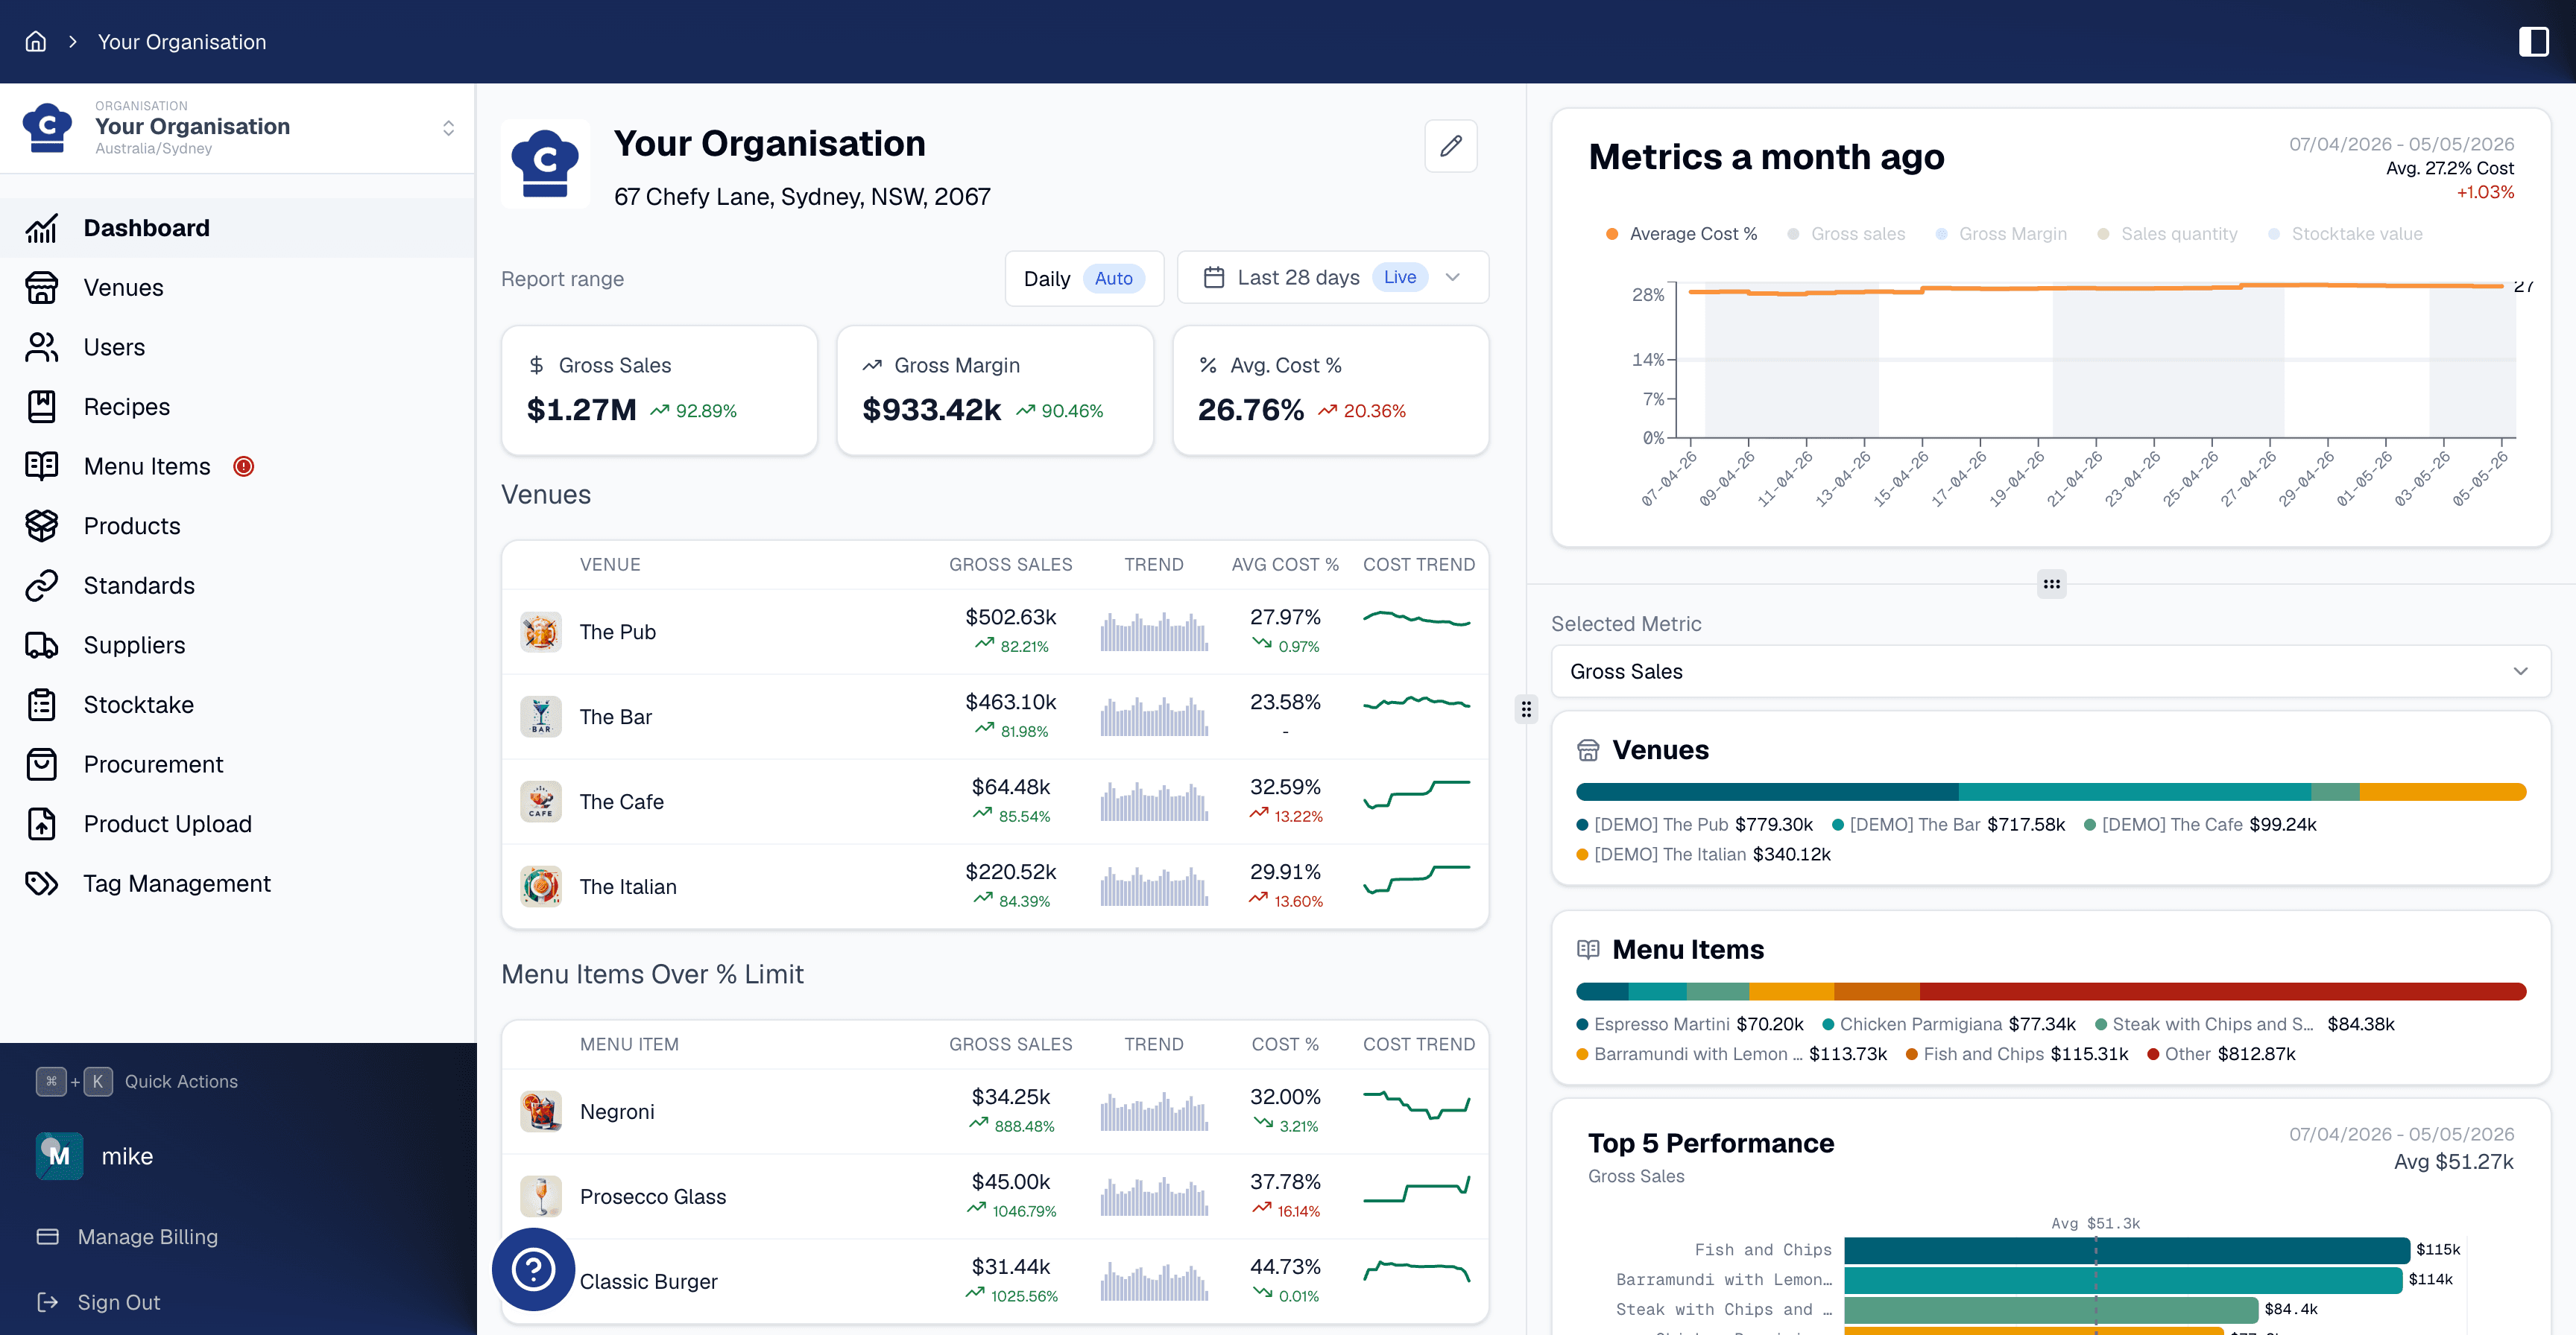Click the Stocktake clipboard icon
This screenshot has height=1335, width=2576.
[x=41, y=705]
